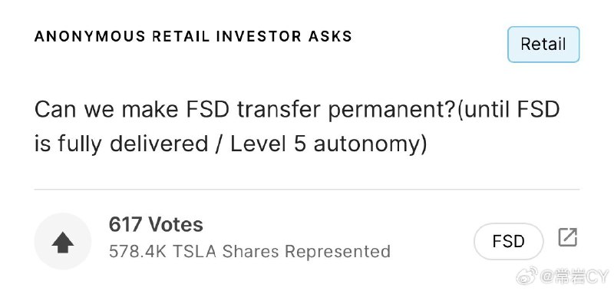Click the Retail badge
Screen dimensions: 614x291
pyautogui.click(x=543, y=45)
